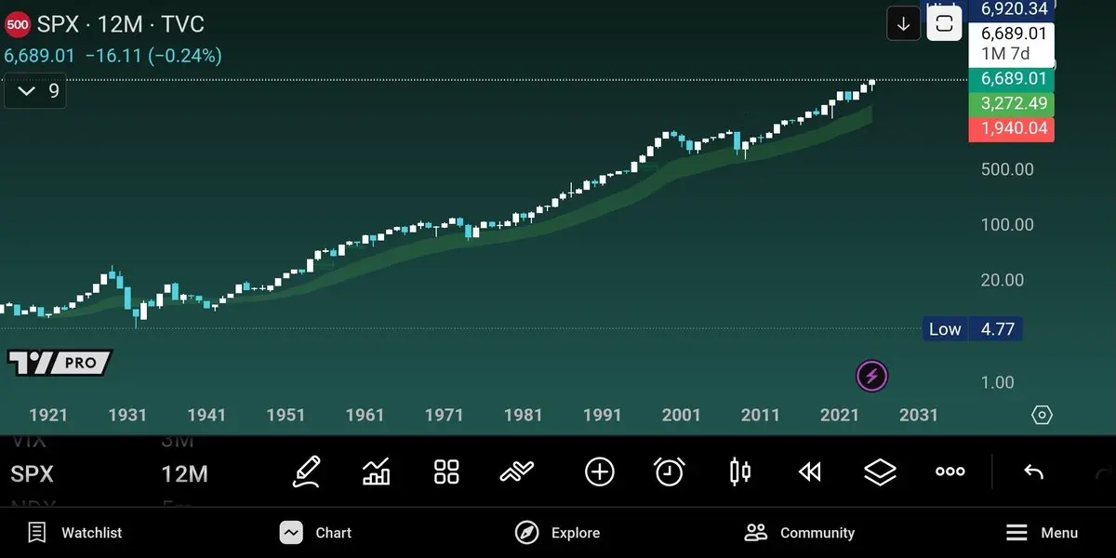1116x558 pixels.
Task: Expand the indicator legend showing 9
Action: click(35, 91)
